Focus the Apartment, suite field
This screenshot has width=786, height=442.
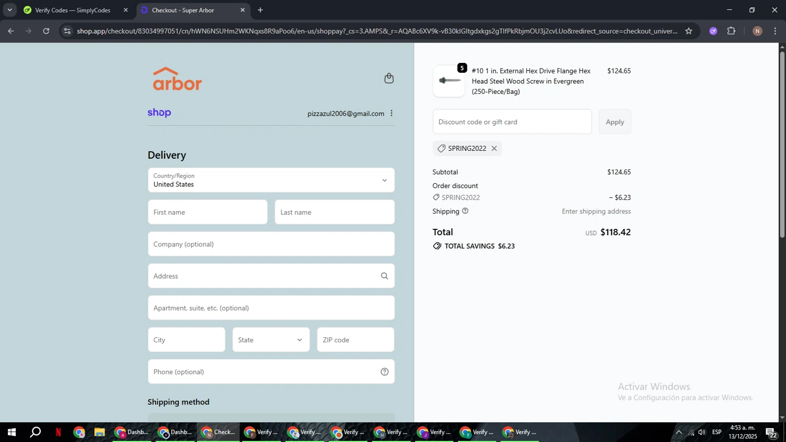271,308
